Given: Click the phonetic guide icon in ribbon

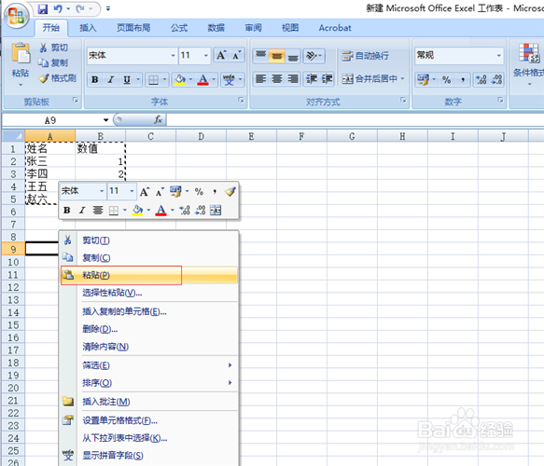Looking at the screenshot, I should pyautogui.click(x=229, y=80).
